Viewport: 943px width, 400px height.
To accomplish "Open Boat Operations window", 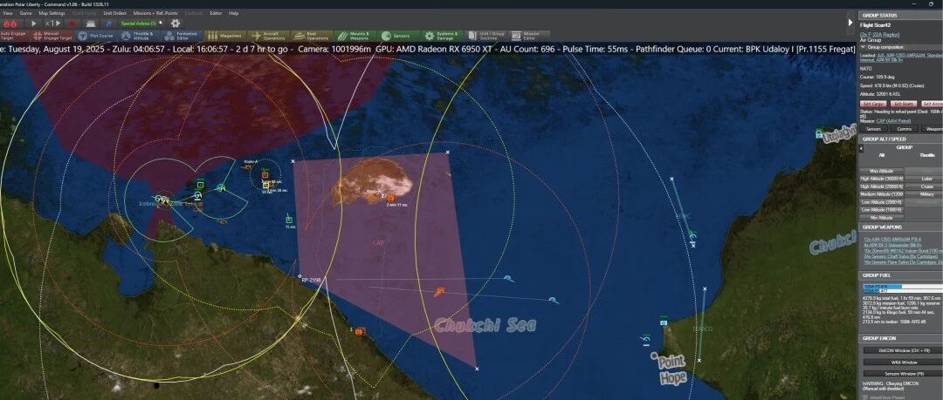I will [x=312, y=36].
